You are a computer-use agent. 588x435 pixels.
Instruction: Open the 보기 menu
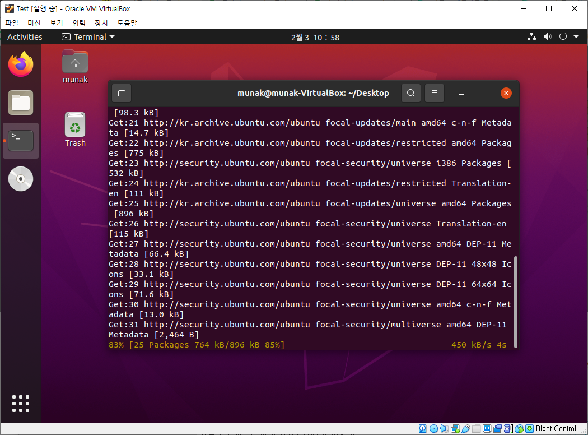[x=56, y=23]
